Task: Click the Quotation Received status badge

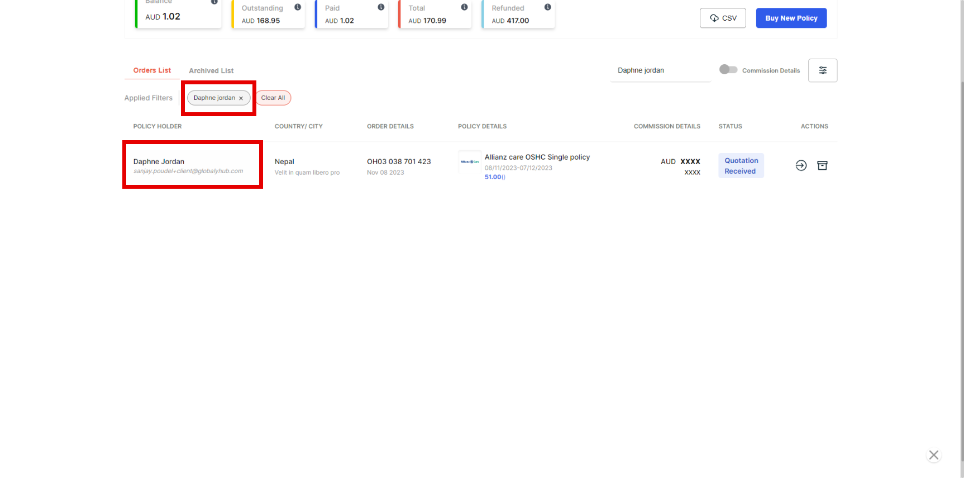Action: (x=741, y=166)
